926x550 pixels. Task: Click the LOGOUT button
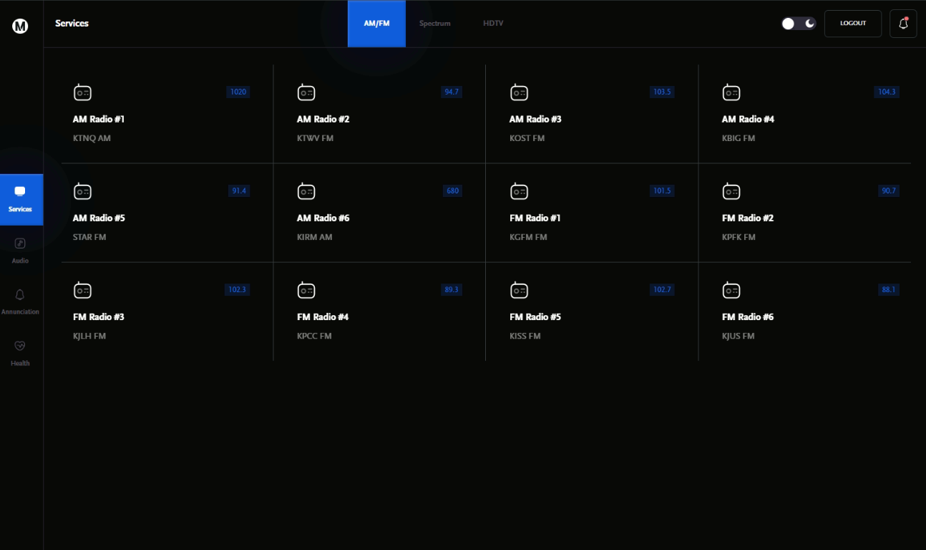pos(853,24)
